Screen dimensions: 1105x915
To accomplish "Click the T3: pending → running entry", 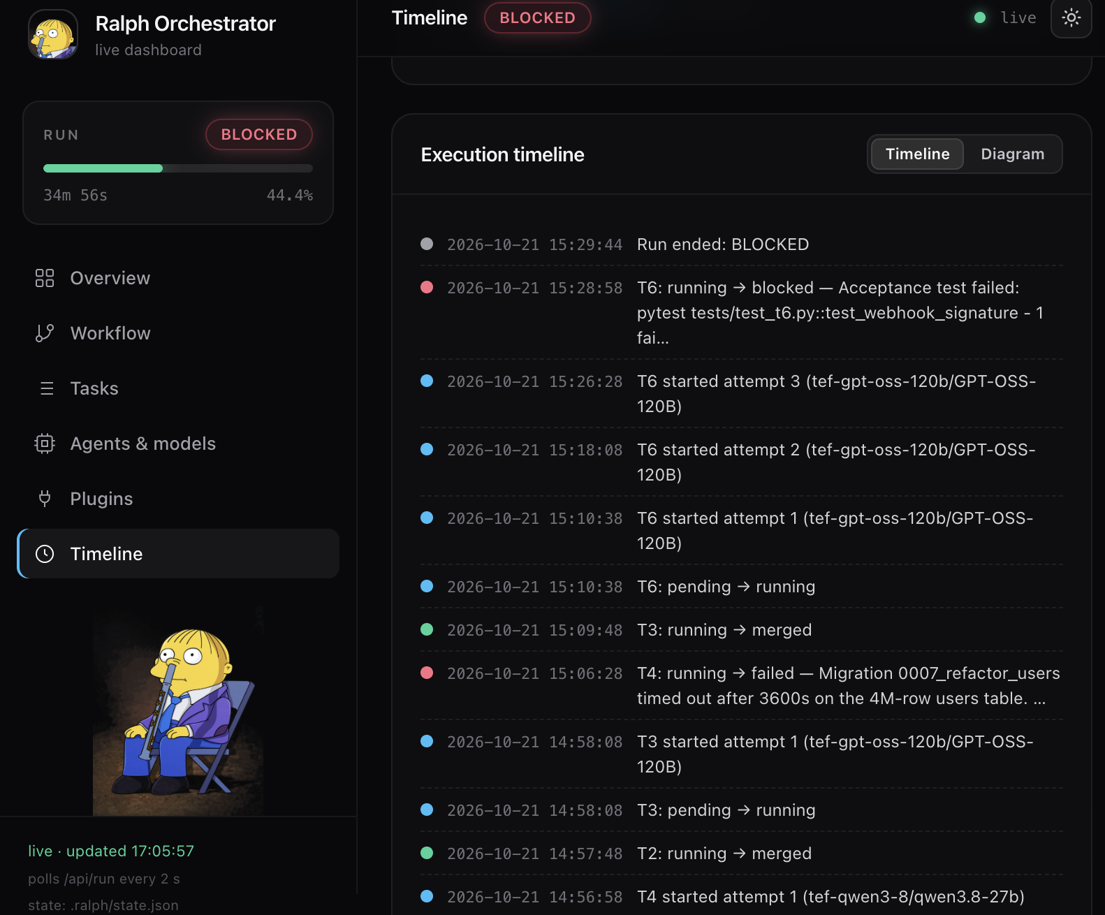I will click(742, 810).
